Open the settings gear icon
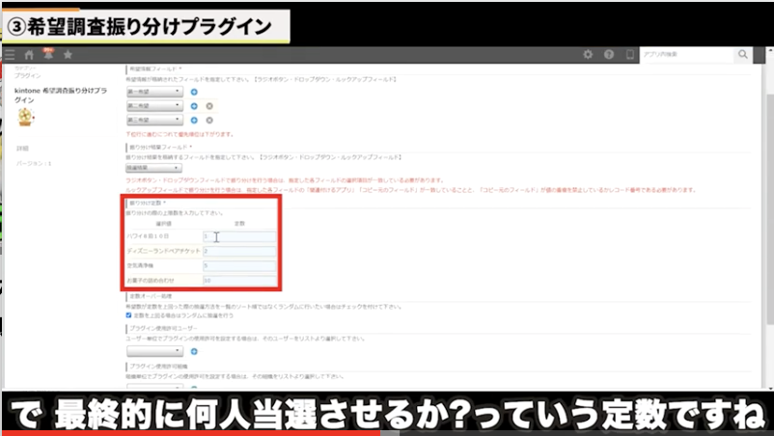The image size is (774, 436). 588,55
